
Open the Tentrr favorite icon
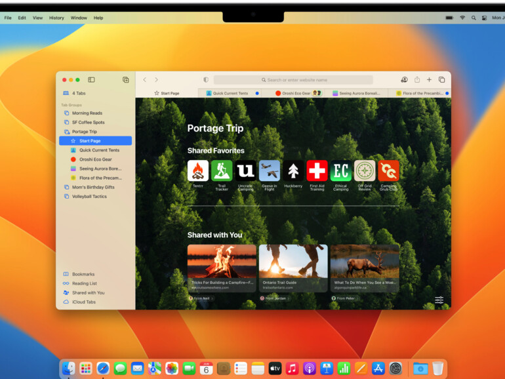pyautogui.click(x=198, y=170)
